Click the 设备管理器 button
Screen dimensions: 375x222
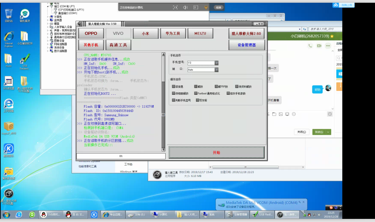[x=246, y=45]
